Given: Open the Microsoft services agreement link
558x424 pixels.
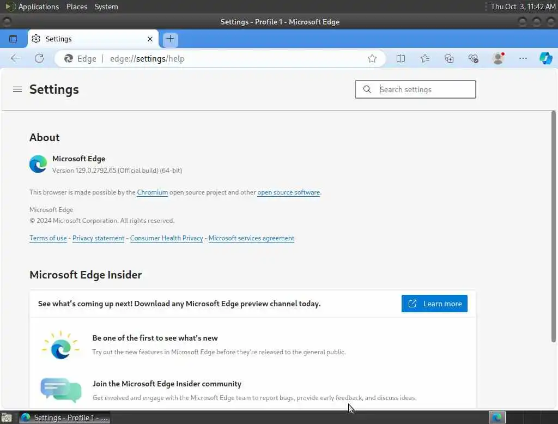Looking at the screenshot, I should (251, 238).
